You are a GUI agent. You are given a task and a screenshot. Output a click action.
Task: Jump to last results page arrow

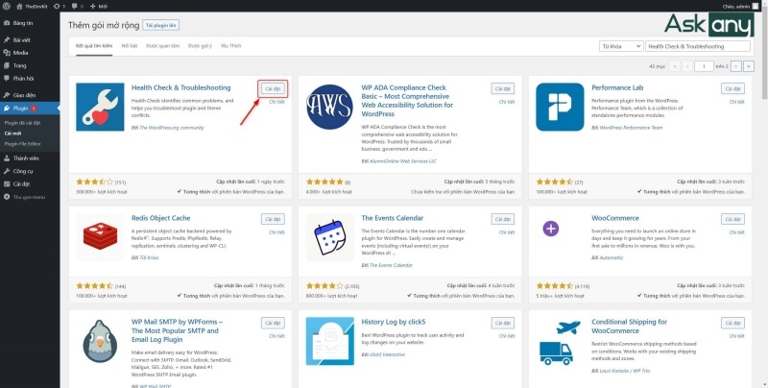(749, 66)
